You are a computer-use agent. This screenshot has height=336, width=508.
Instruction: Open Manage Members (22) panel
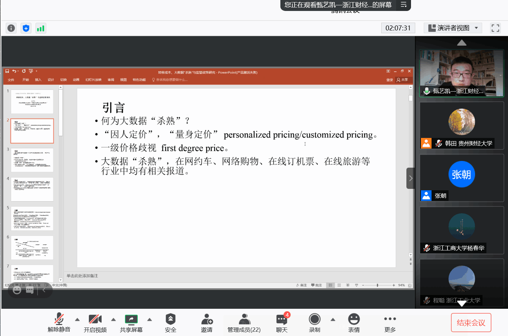click(x=244, y=322)
